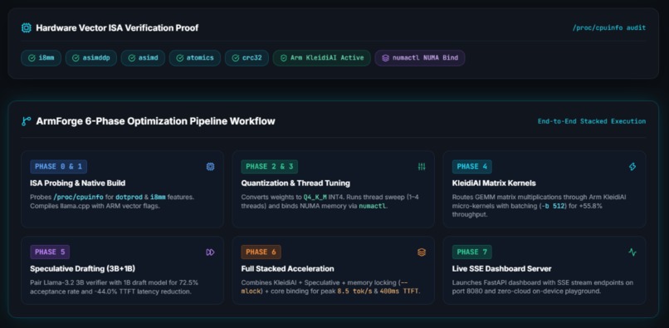
Task: Click the dotprod code text in ISA Probing card
Action: coord(129,198)
